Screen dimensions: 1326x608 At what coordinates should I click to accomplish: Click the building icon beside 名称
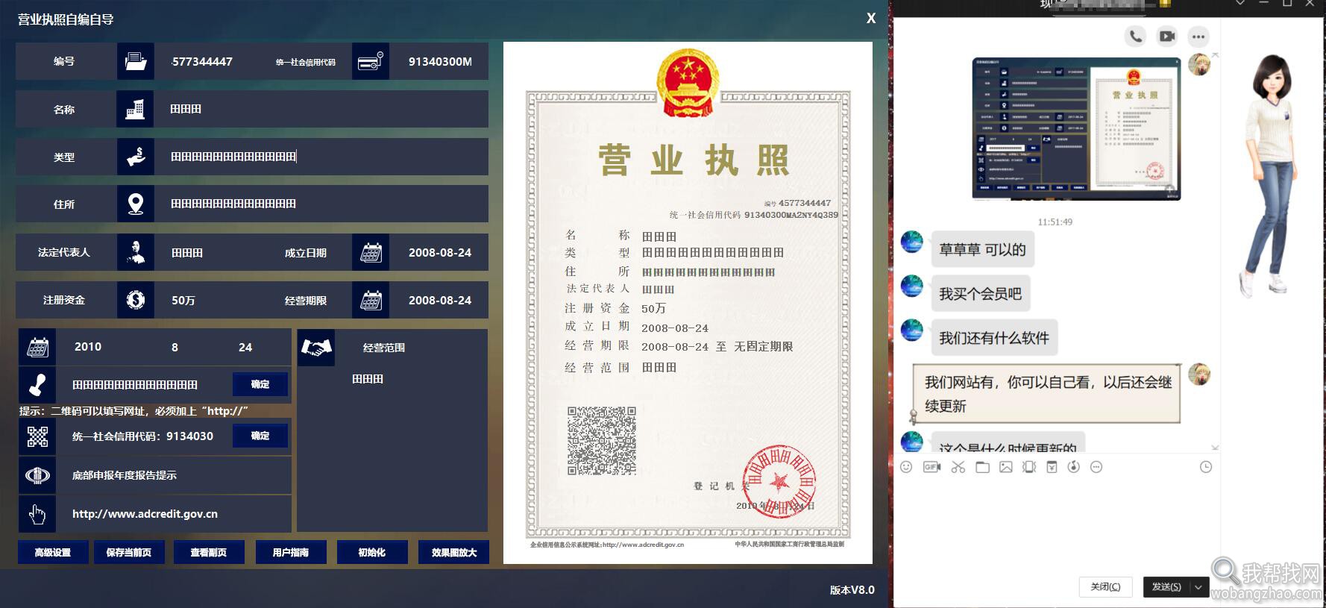point(136,109)
